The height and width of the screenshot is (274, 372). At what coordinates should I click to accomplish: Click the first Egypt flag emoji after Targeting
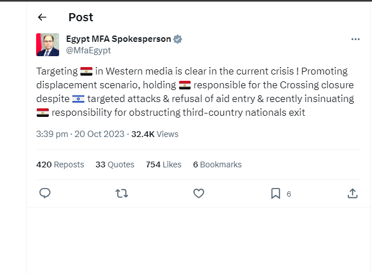point(86,72)
